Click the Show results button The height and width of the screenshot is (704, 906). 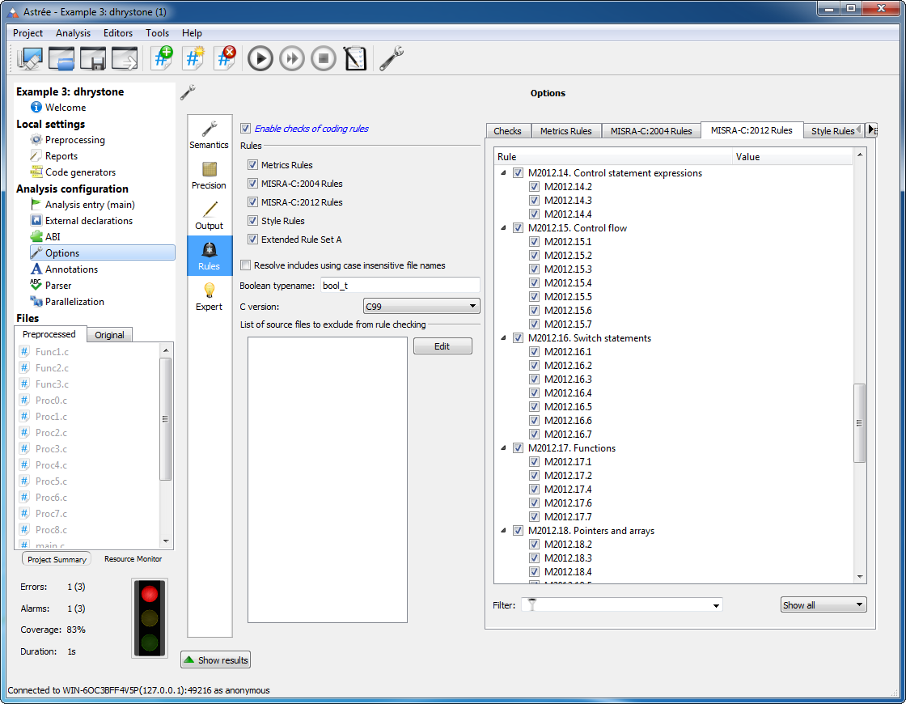point(215,660)
